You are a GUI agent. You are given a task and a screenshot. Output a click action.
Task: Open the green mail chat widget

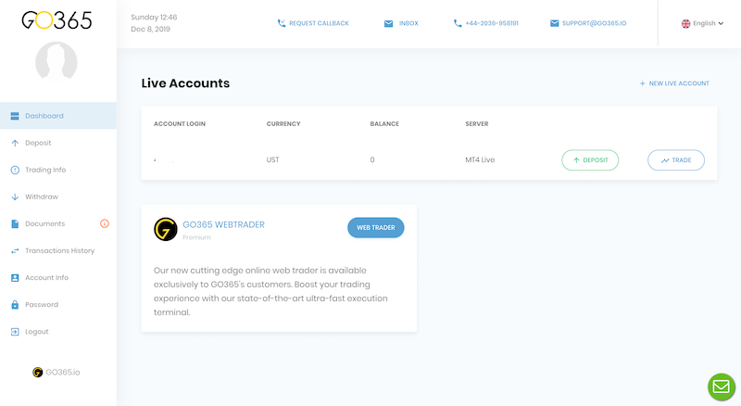pos(722,387)
